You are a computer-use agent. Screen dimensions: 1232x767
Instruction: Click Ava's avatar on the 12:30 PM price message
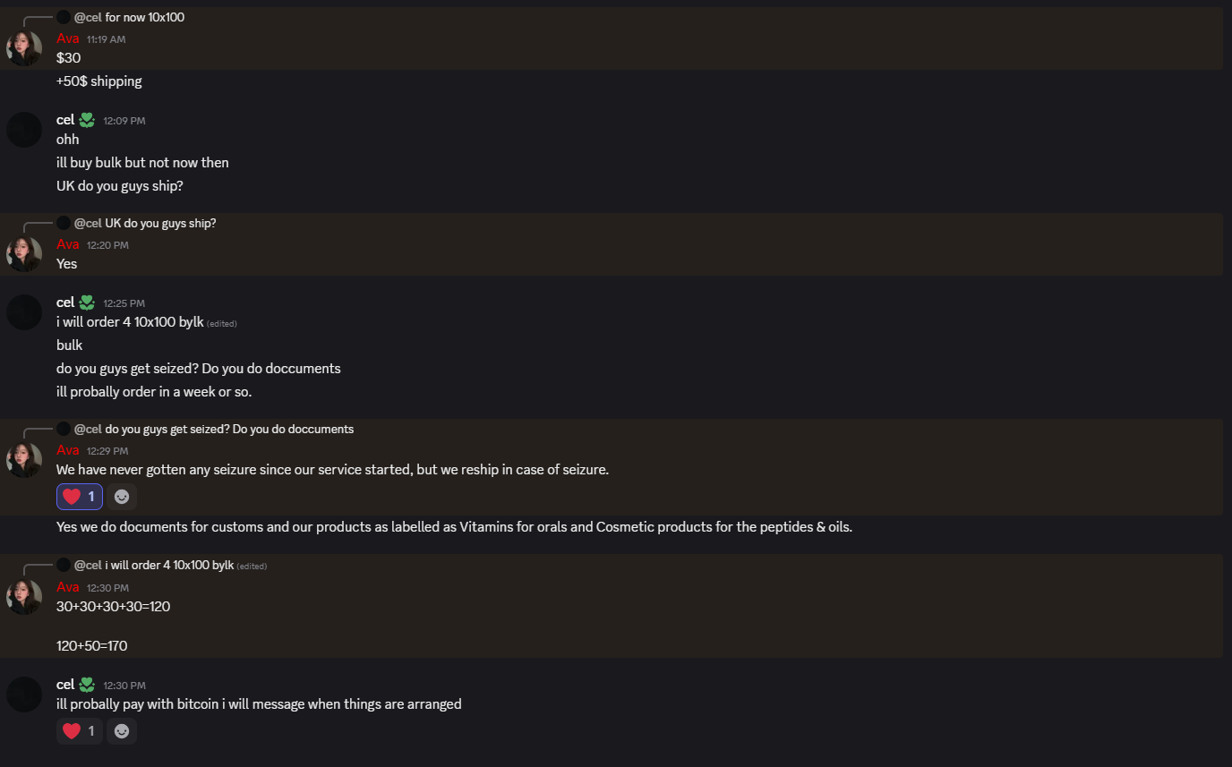[x=24, y=597]
